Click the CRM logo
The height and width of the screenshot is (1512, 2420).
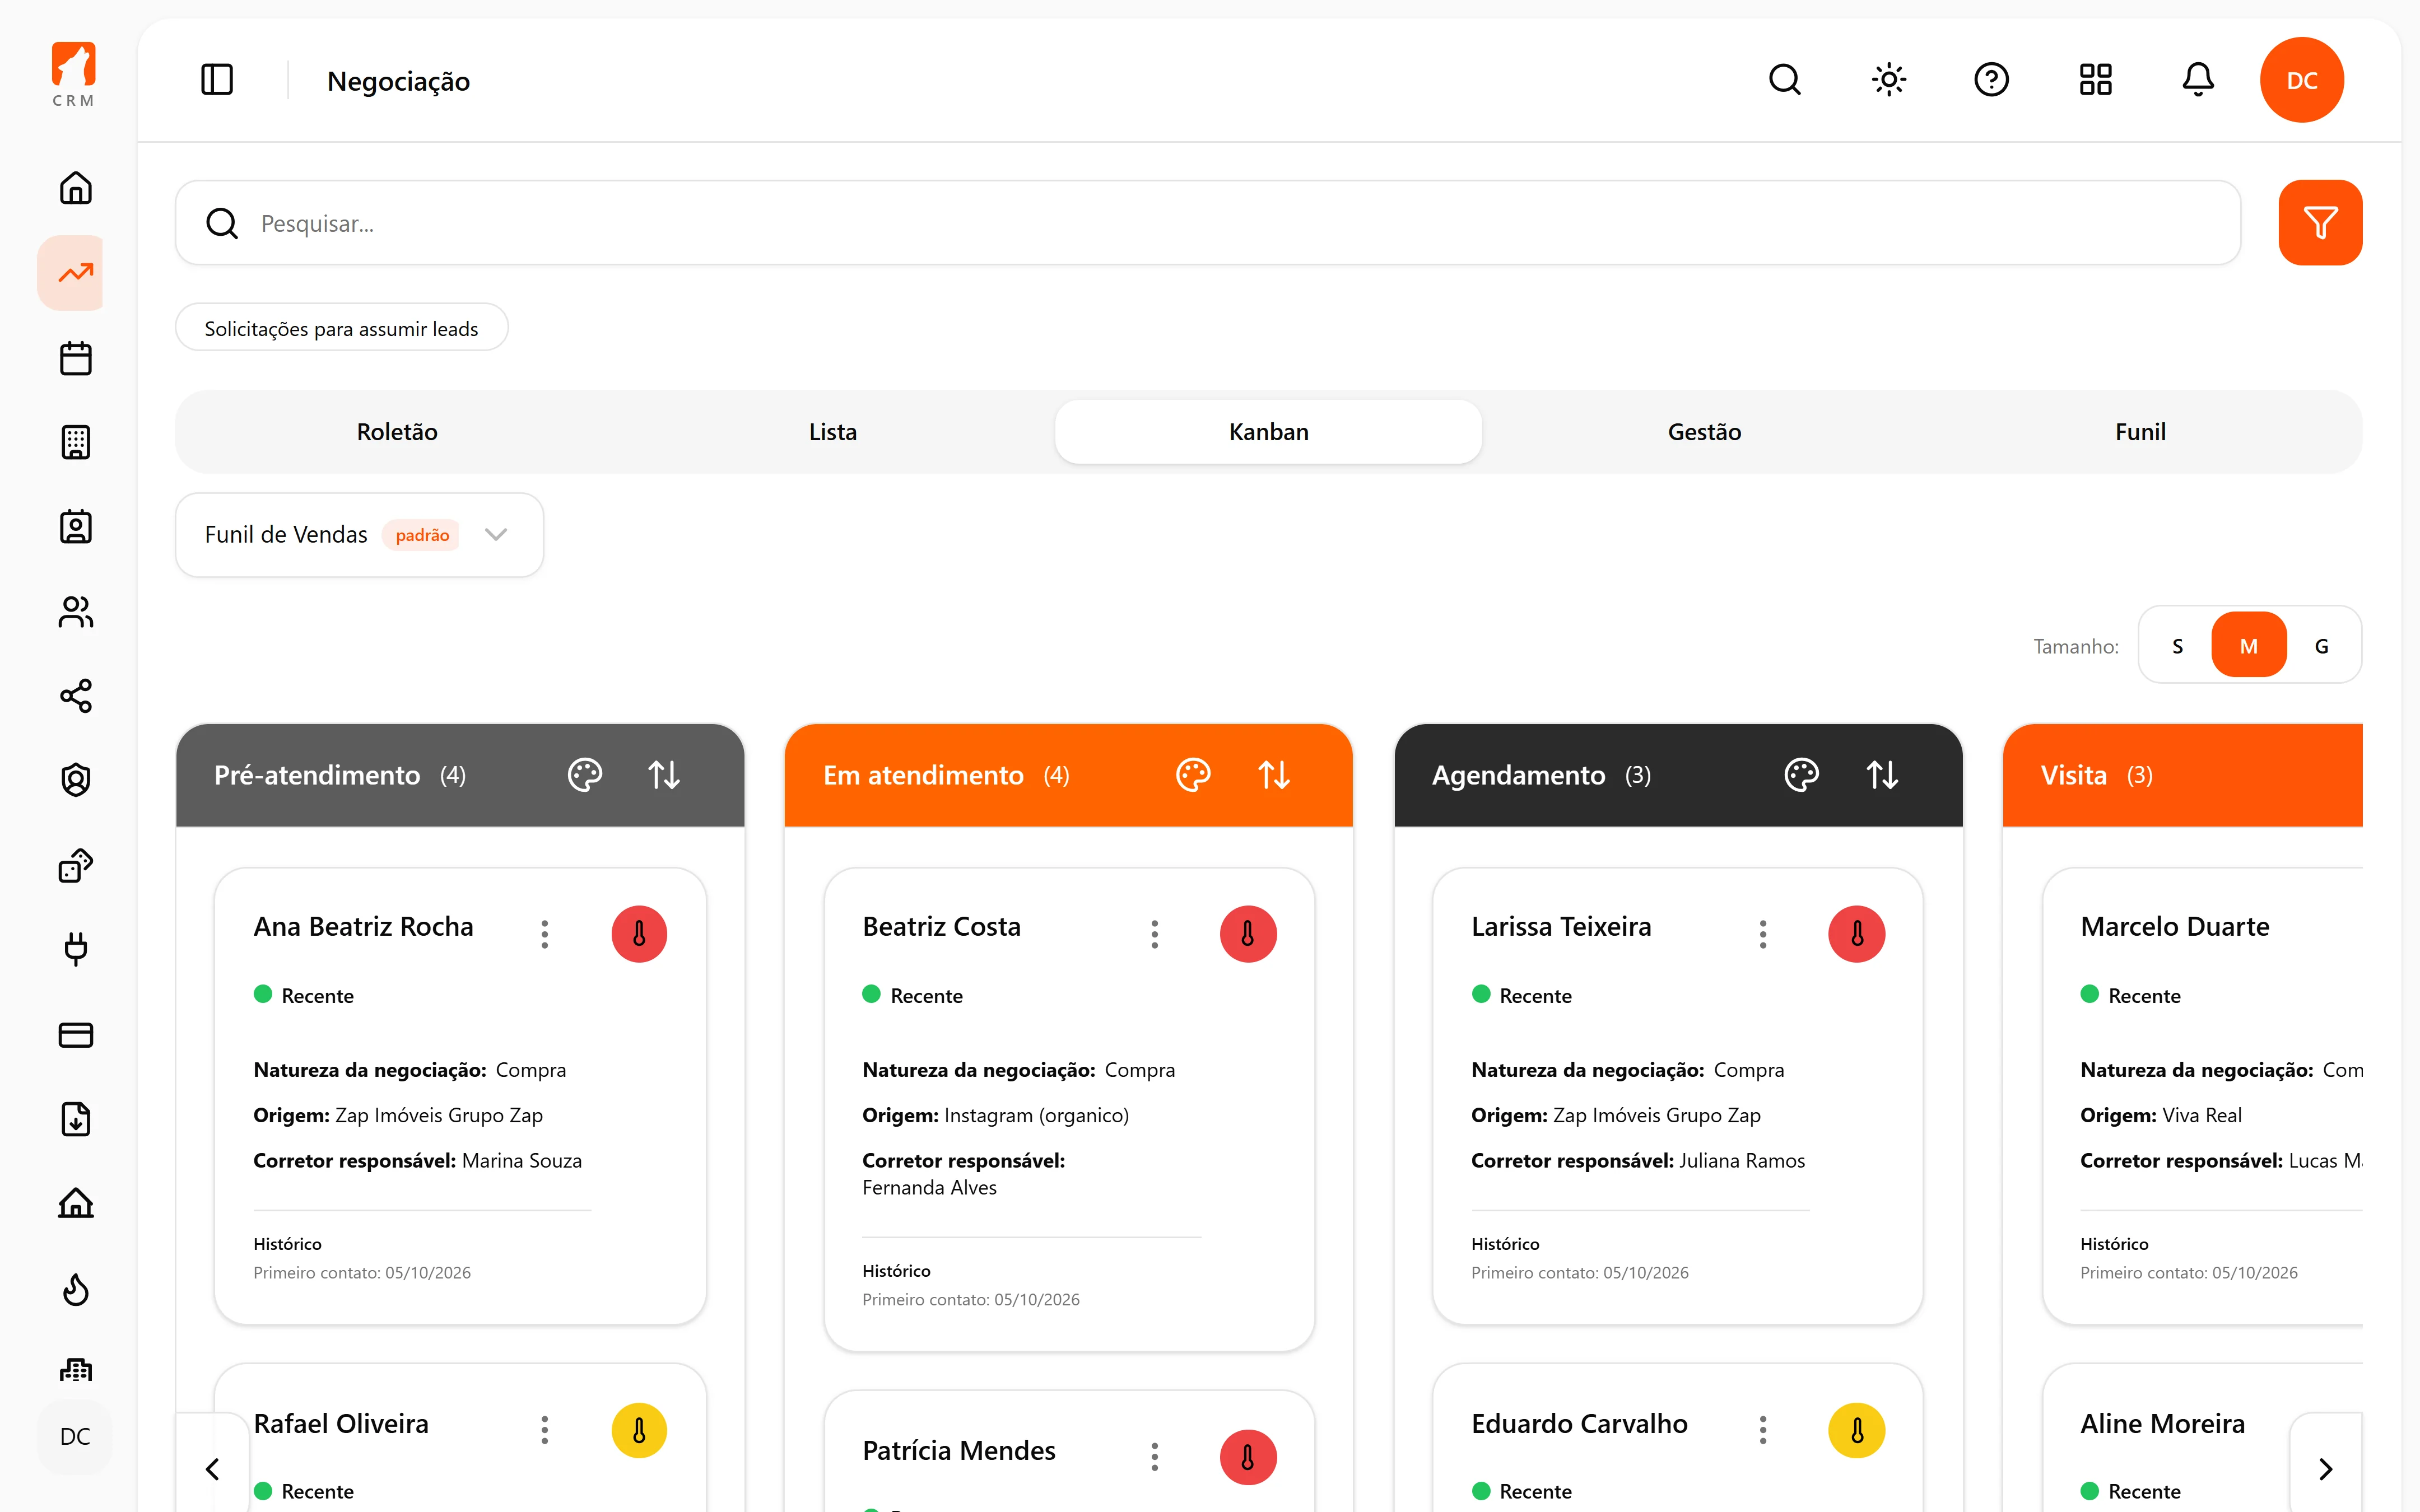click(74, 74)
